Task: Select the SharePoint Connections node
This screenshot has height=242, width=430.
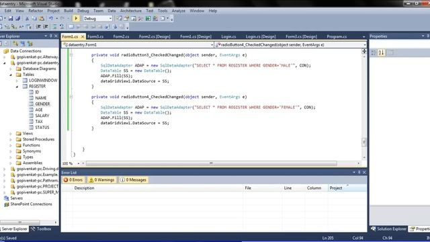Action: pyautogui.click(x=31, y=204)
